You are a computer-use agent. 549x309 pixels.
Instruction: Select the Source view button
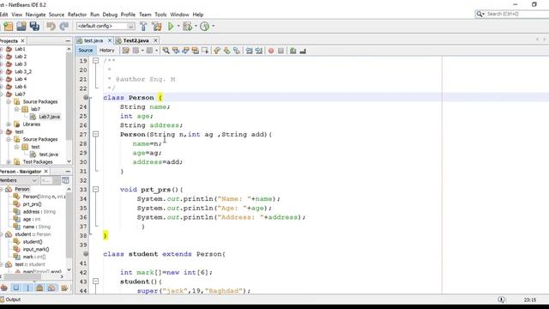click(x=86, y=51)
